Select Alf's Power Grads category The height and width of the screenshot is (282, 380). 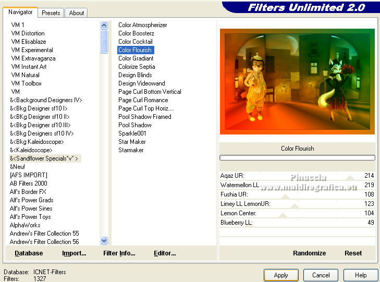tap(31, 200)
